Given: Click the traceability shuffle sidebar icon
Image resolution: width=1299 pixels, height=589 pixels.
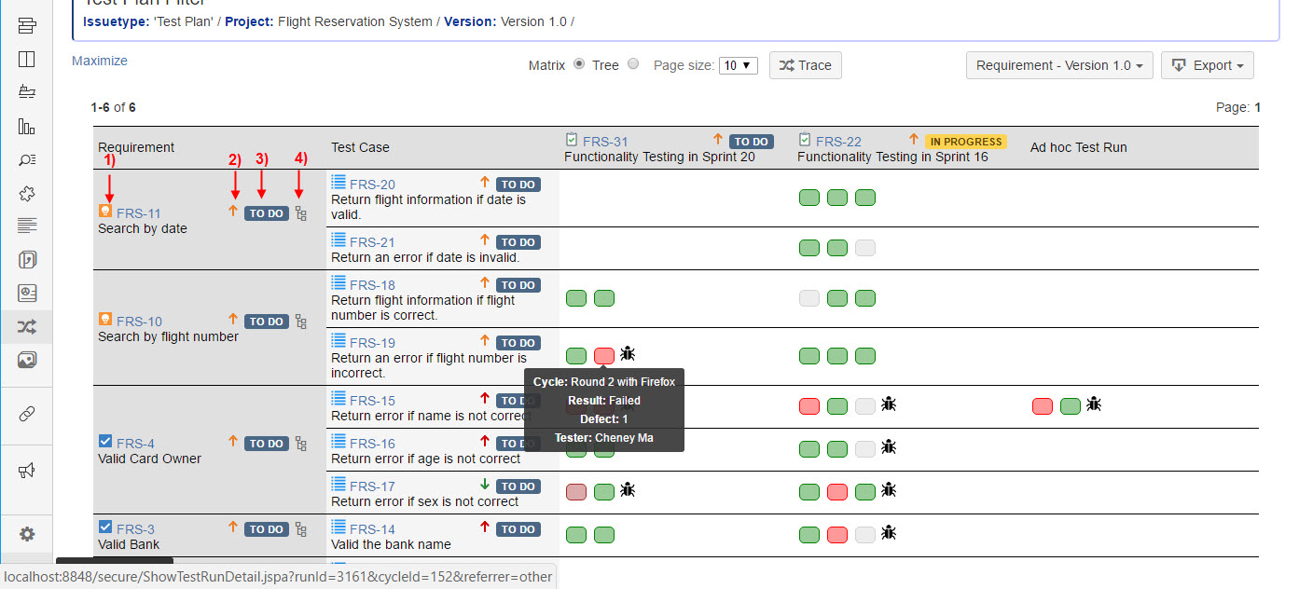Looking at the screenshot, I should click(x=27, y=327).
